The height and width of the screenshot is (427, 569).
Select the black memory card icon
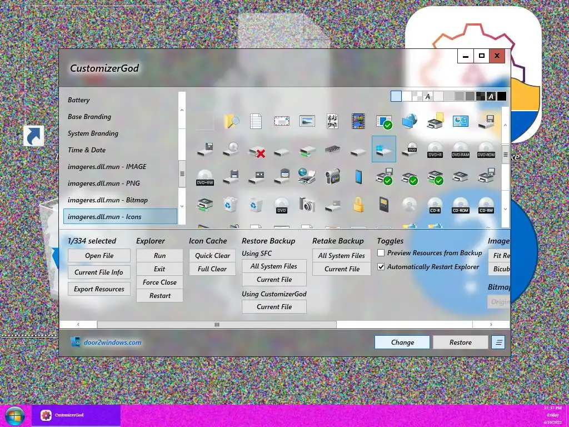[383, 204]
